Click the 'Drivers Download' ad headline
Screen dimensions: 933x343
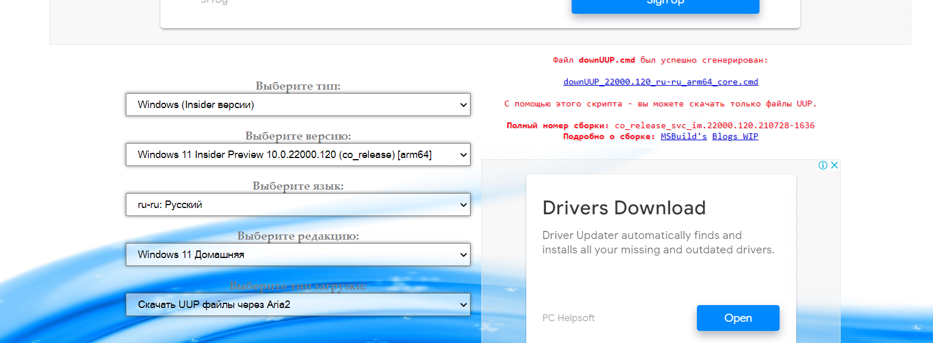pos(624,207)
